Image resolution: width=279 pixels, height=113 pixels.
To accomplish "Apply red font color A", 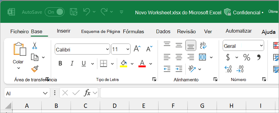I will coord(142,63).
